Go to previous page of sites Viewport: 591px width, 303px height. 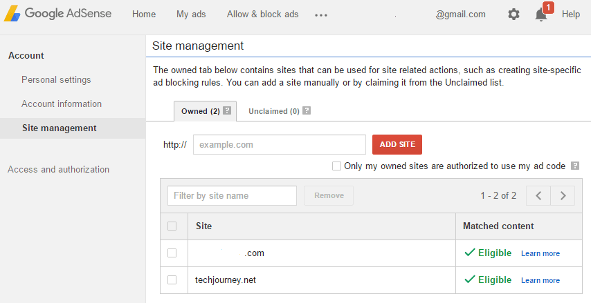pyautogui.click(x=538, y=195)
